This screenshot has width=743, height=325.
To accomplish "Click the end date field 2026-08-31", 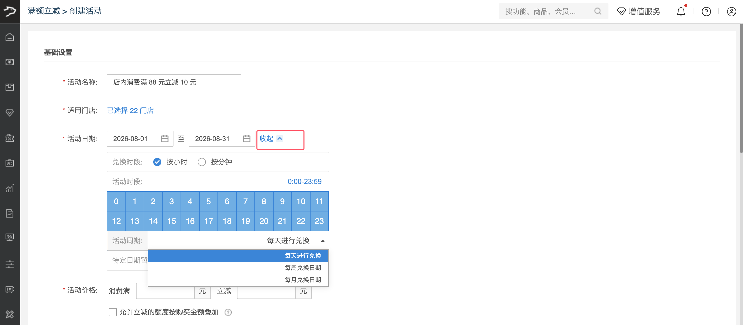I will (x=222, y=139).
